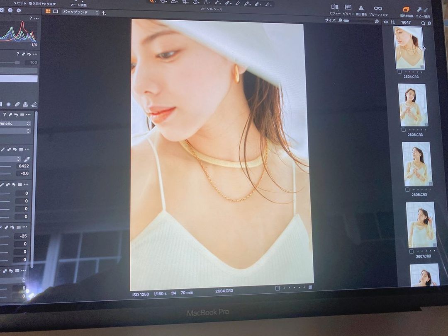Viewport: 448px width, 336px height.
Task: Select the keystone cursor tool
Action: tap(207, 2)
